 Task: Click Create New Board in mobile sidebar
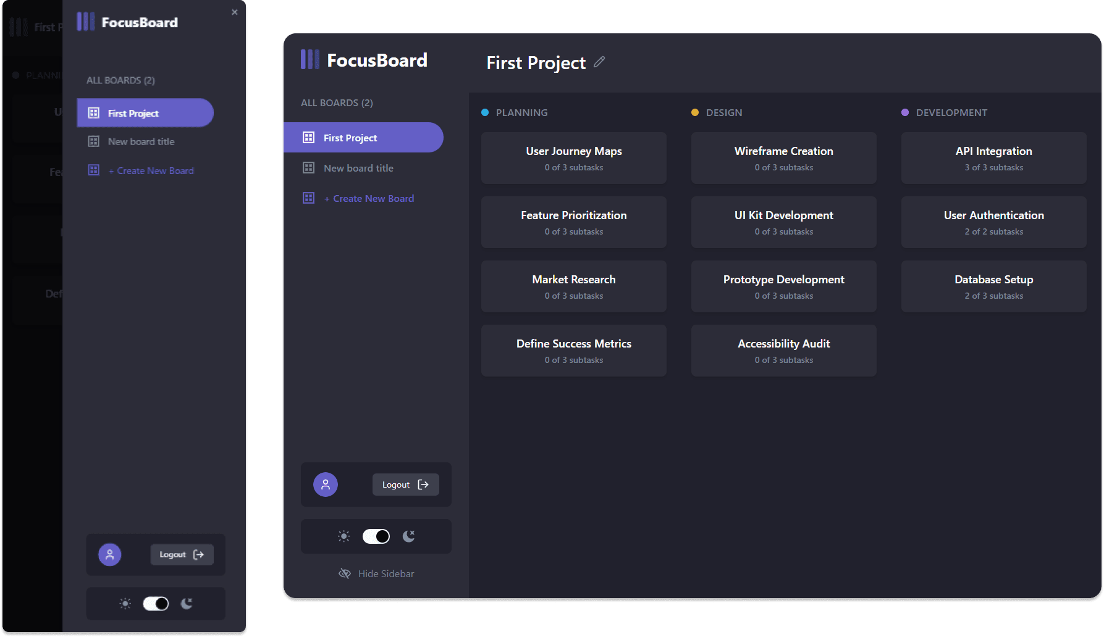coord(151,170)
